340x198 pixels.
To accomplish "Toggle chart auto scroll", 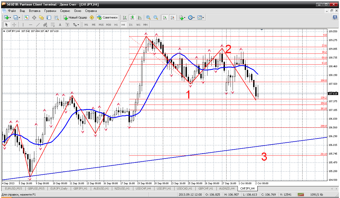I will coord(165,17).
